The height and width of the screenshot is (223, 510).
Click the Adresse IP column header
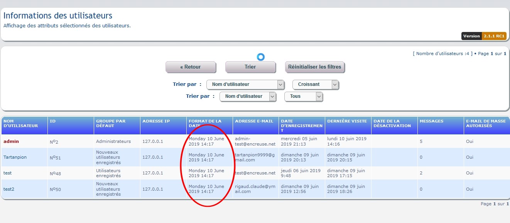(156, 121)
